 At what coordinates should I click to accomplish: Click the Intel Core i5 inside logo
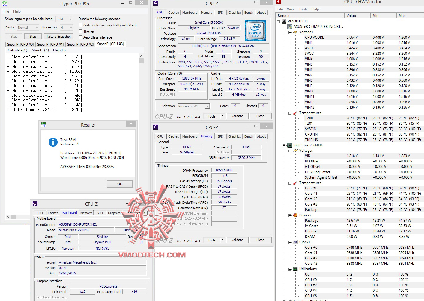[255, 31]
